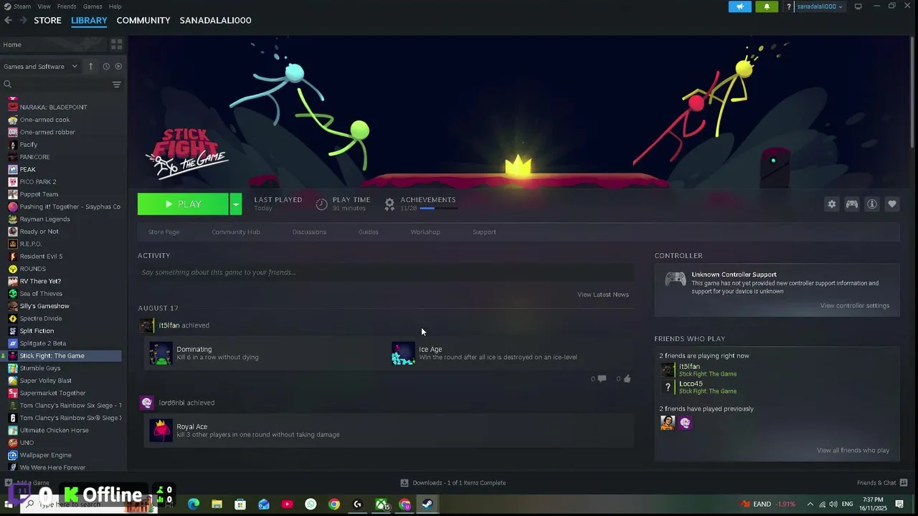Like it5lfan's achievement post with thumbs up
The height and width of the screenshot is (516, 918).
tap(627, 379)
